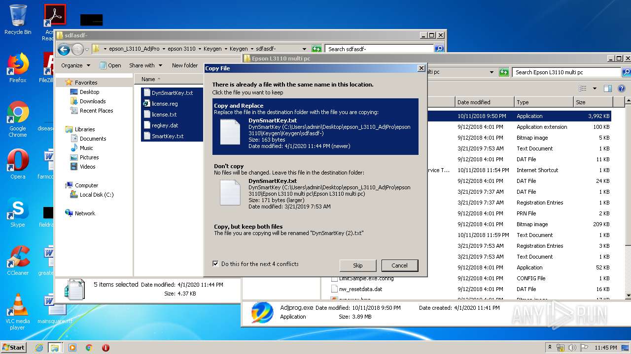The image size is (631, 354).
Task: Select regkey.dat file
Action: tap(165, 125)
